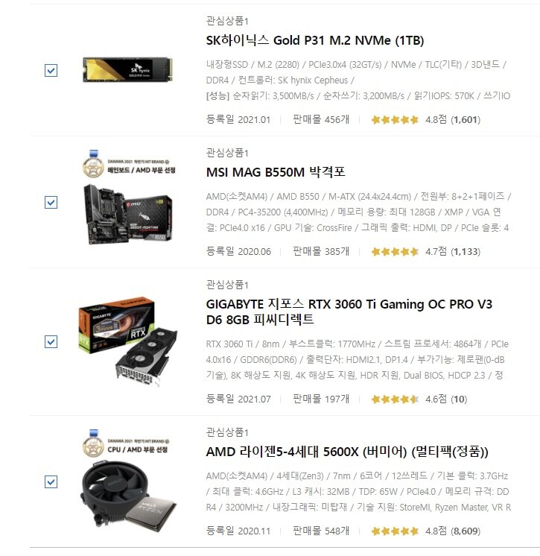Open the MSI B550M motherboard thumbnail
540x556 pixels.
coord(128,214)
